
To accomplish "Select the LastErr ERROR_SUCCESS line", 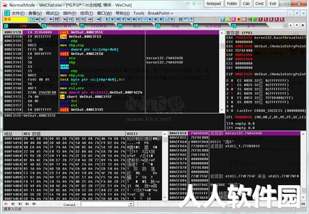I will point(265,111).
